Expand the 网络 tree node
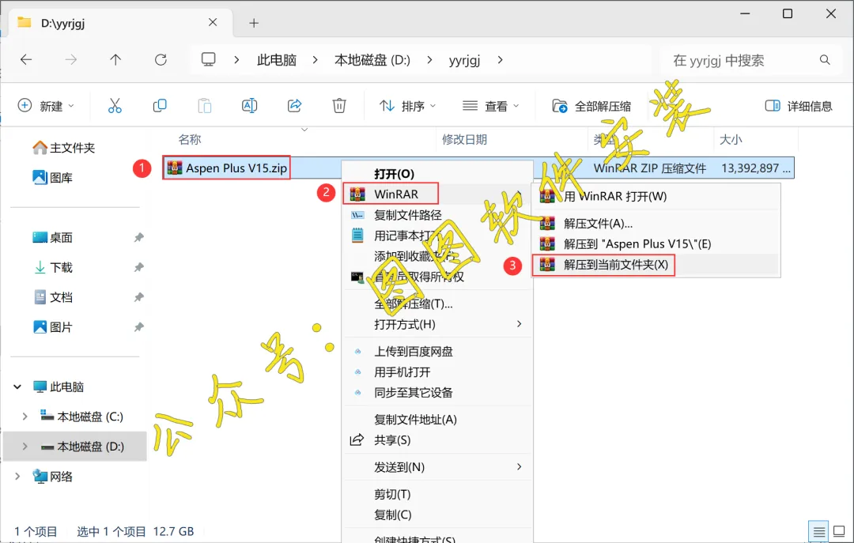854x543 pixels. (x=17, y=477)
